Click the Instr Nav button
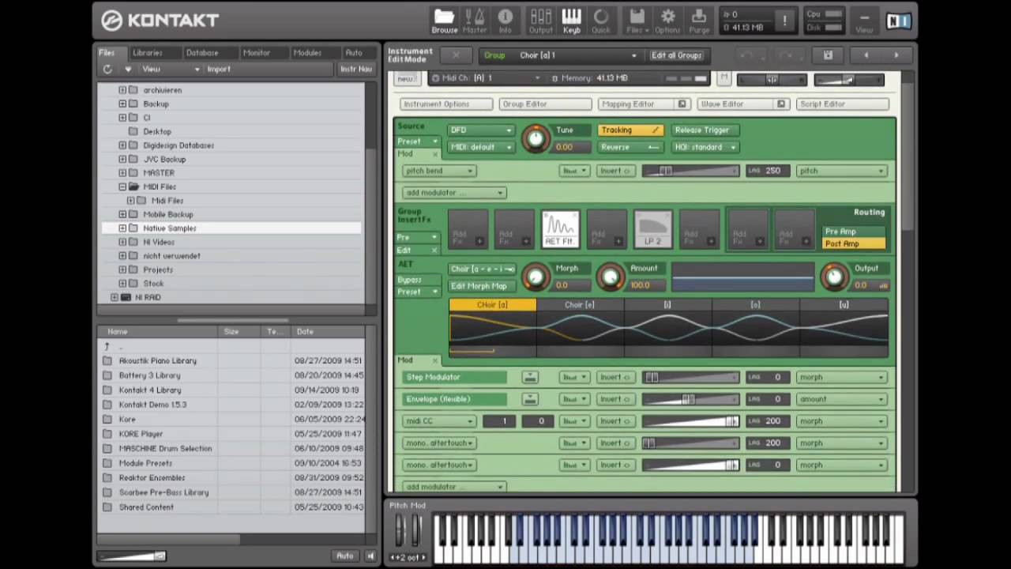This screenshot has height=569, width=1011. [355, 70]
